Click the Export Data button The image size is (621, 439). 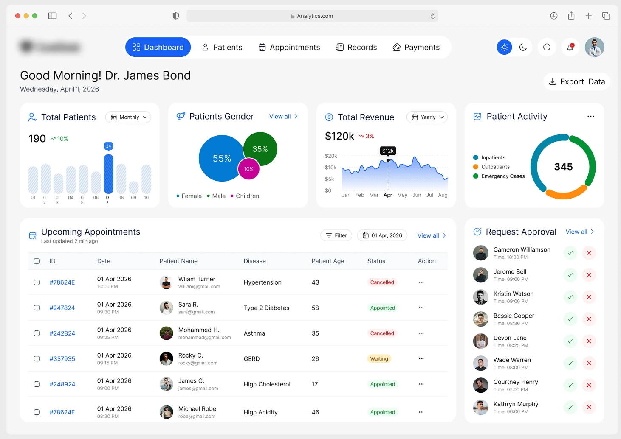coord(577,81)
